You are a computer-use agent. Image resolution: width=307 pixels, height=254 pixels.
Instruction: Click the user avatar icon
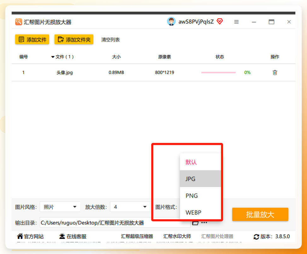(171, 21)
